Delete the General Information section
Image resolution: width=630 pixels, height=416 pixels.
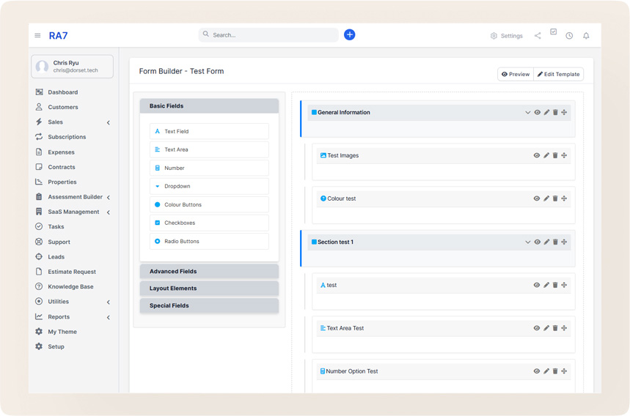point(555,112)
